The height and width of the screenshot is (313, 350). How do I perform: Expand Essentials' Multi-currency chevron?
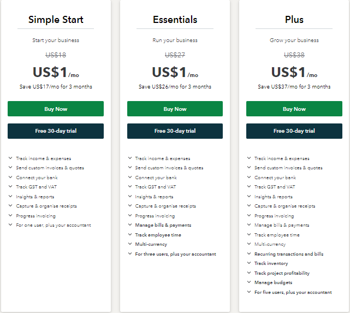click(129, 244)
